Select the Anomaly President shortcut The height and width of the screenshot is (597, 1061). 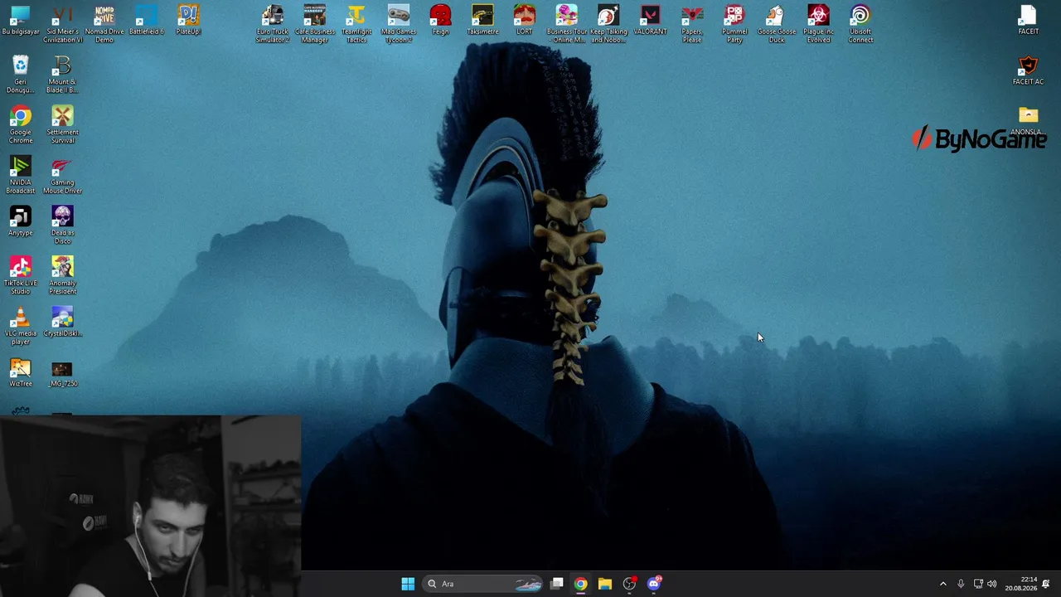[x=62, y=276]
